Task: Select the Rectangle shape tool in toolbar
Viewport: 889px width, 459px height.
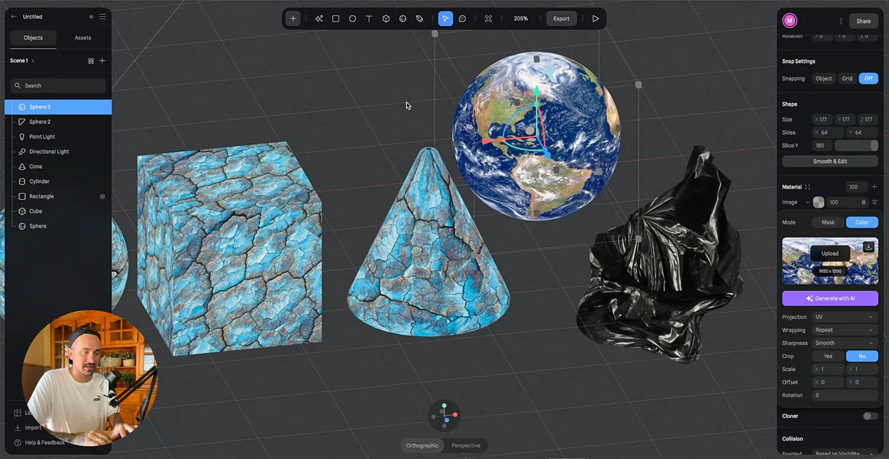Action: pos(335,18)
